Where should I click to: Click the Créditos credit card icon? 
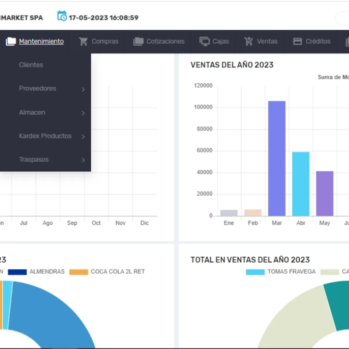(x=298, y=41)
